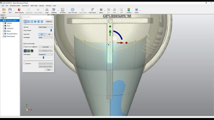Click the Control Net button
The image size is (214, 120).
45,47
